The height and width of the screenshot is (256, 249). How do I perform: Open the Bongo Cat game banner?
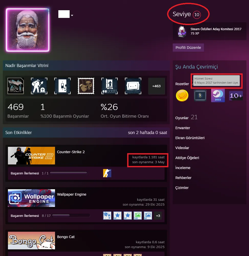tap(31, 240)
